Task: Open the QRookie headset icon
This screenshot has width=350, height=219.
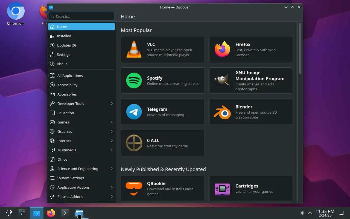Action: coord(134,188)
